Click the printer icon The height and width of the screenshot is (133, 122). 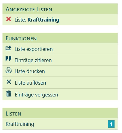click(8, 70)
